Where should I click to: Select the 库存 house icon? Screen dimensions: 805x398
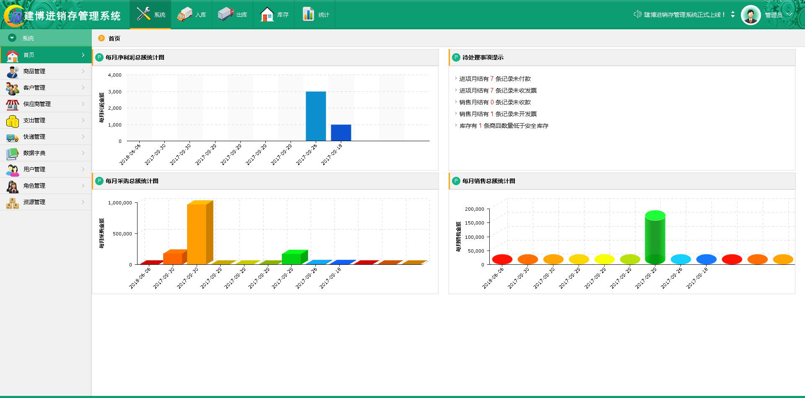pyautogui.click(x=267, y=14)
